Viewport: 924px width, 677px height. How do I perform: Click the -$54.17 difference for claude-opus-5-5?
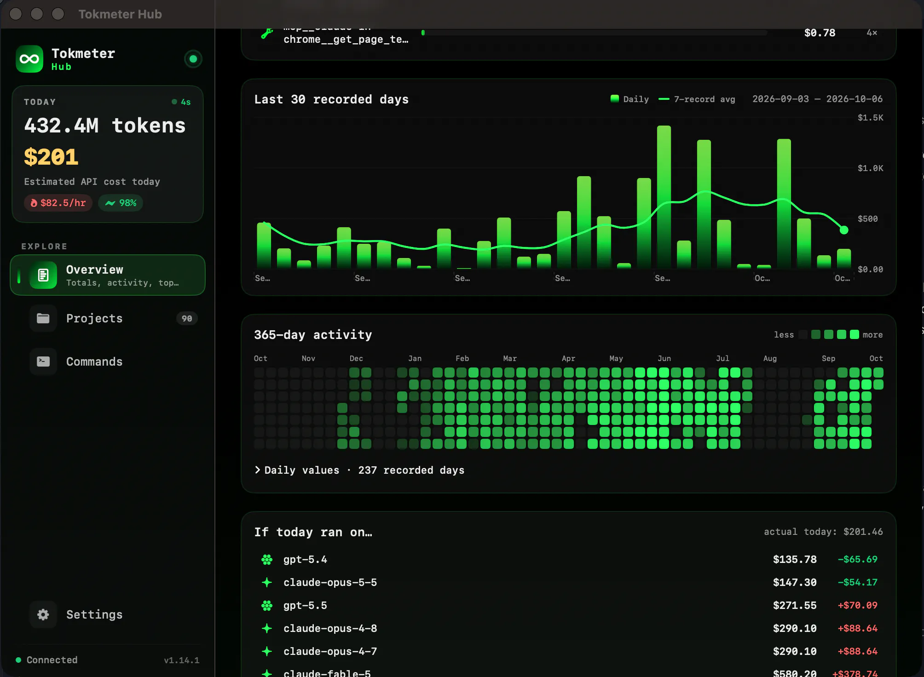(857, 582)
